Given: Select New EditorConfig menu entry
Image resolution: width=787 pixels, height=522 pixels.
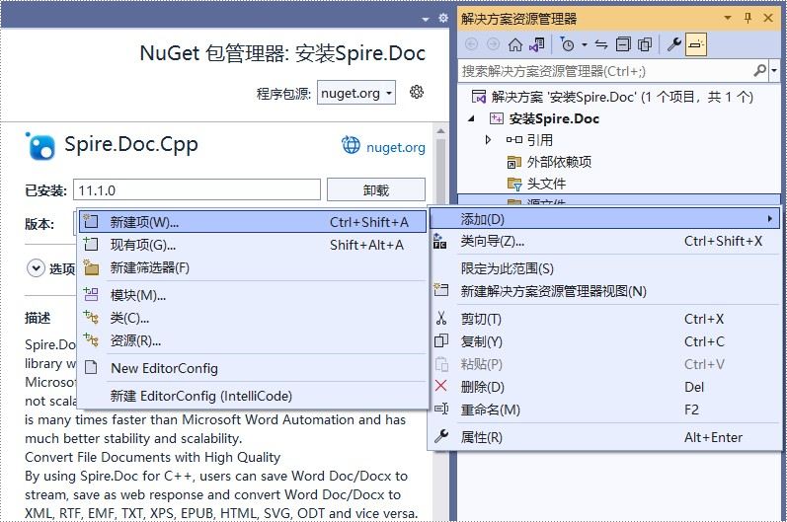Looking at the screenshot, I should tap(253, 369).
